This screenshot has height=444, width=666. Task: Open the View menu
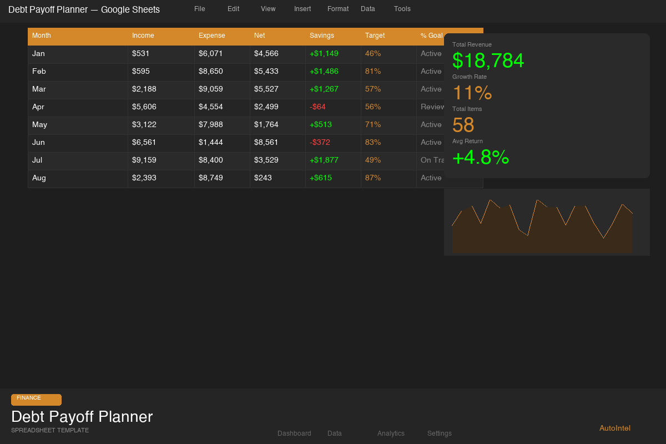tap(268, 9)
